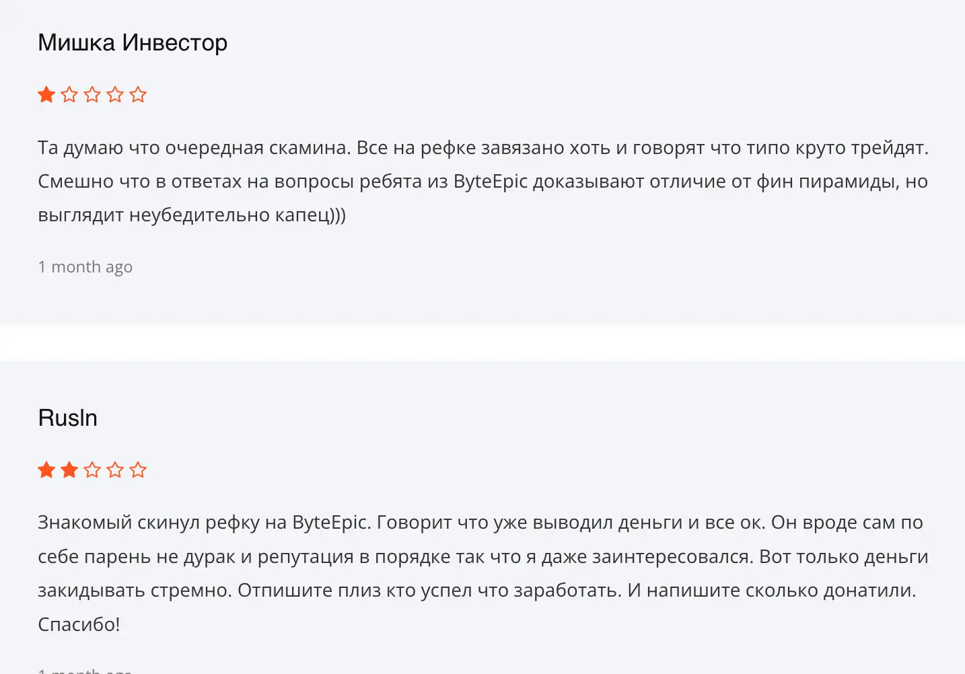Select the word Спасибо at the end of Rusln's review
The image size is (965, 674).
pos(75,624)
